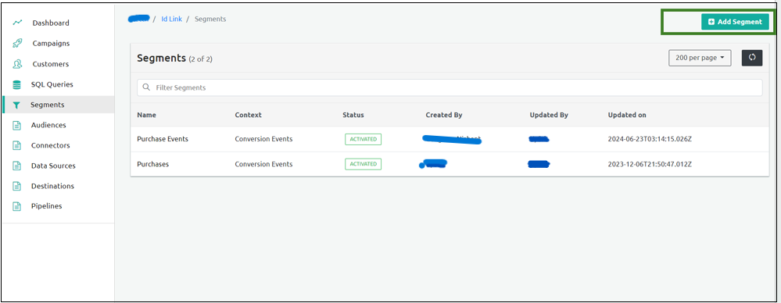Click the search magnifier icon
Image resolution: width=781 pixels, height=303 pixels.
(x=146, y=87)
